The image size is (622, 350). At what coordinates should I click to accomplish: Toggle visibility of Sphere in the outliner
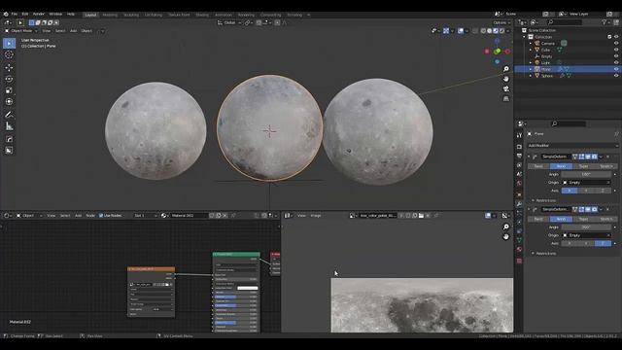click(x=616, y=76)
